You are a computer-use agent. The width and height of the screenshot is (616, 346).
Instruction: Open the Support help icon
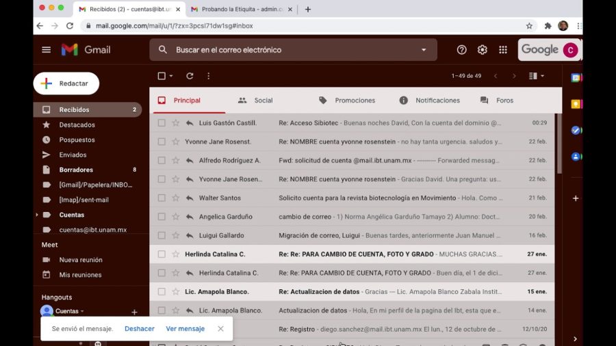pos(461,50)
